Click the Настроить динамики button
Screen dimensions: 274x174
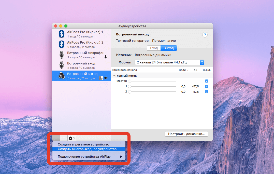[x=186, y=134]
